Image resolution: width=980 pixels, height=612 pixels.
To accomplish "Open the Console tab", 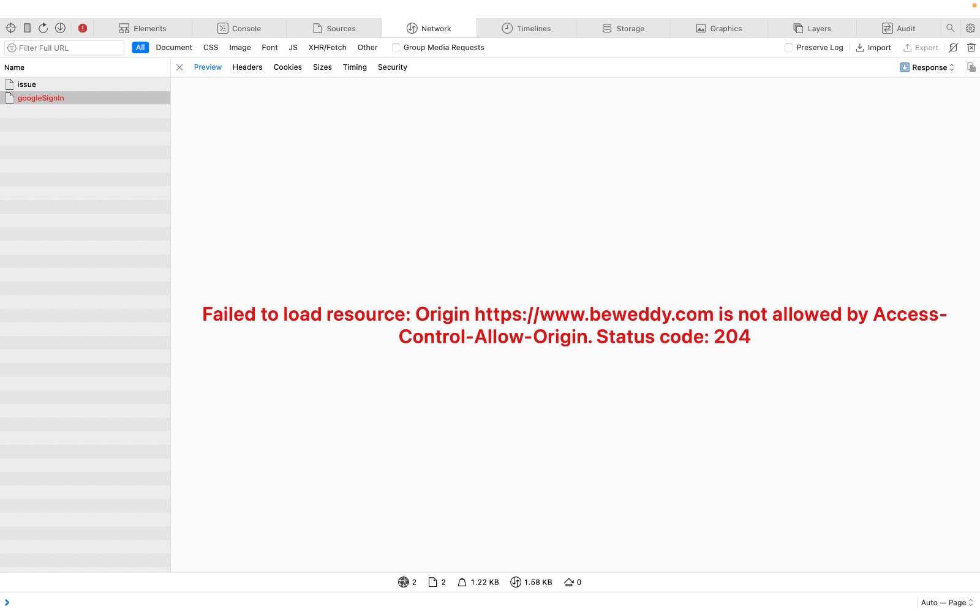I will coord(239,28).
